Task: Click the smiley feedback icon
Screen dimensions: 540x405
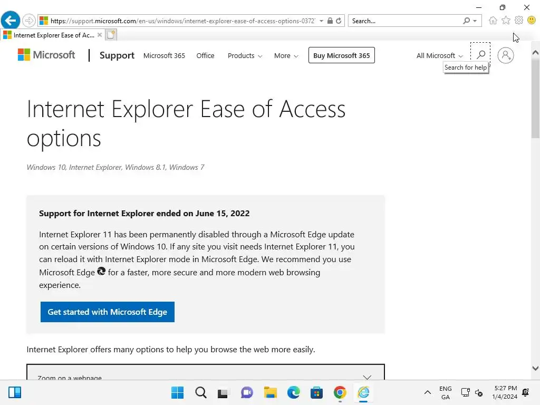Action: pos(532,21)
